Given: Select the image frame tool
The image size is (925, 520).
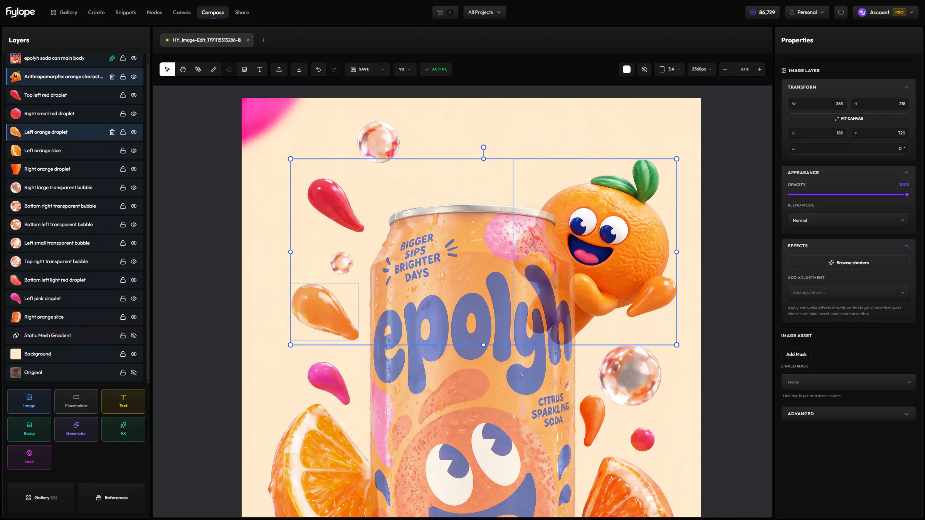Looking at the screenshot, I should [244, 69].
